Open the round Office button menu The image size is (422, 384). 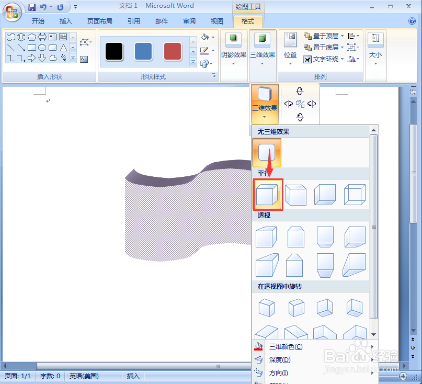pyautogui.click(x=12, y=12)
